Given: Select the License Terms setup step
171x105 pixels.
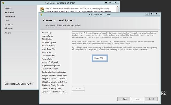Looking at the screenshot, I should click(x=47, y=36).
